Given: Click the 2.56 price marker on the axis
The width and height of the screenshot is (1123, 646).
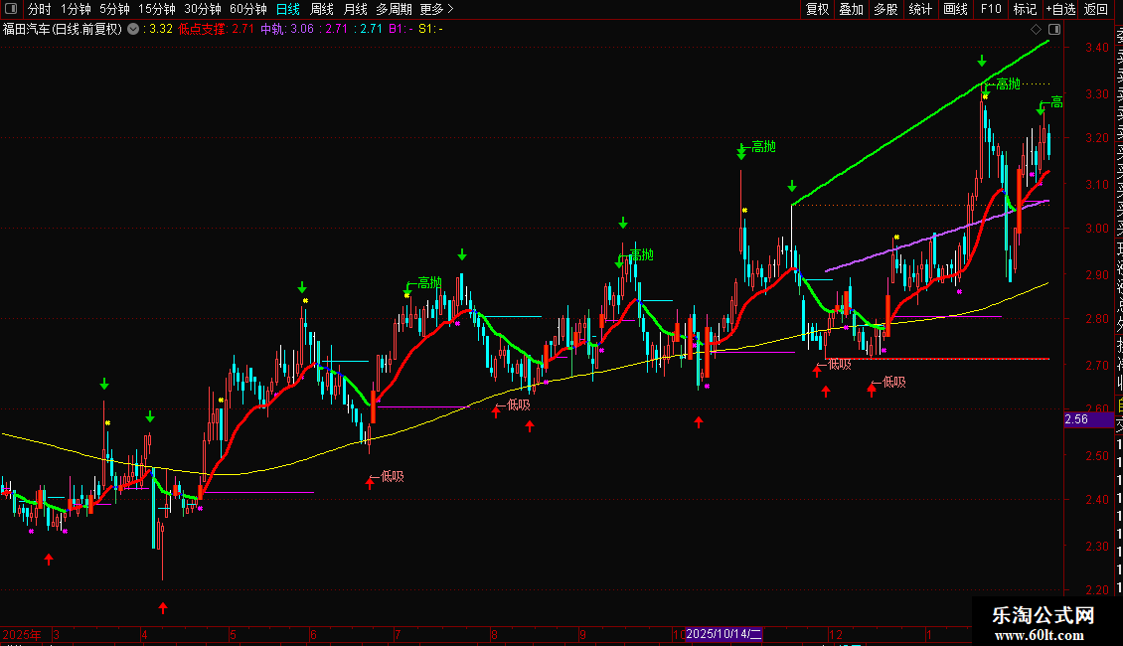Looking at the screenshot, I should [1077, 420].
